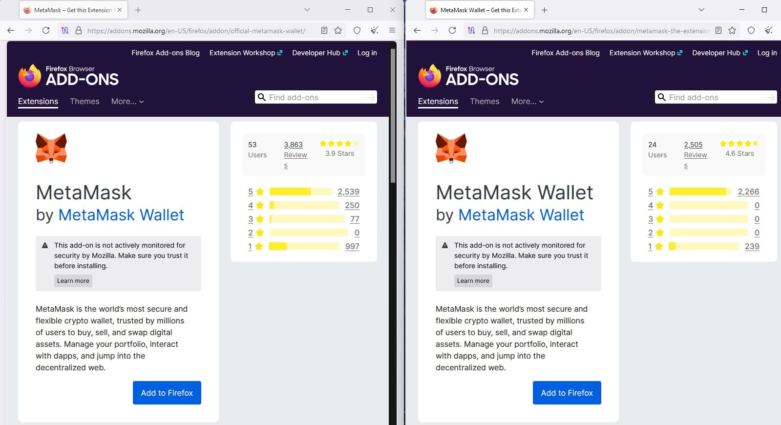
Task: Click left window address bar URL
Action: coord(196,30)
